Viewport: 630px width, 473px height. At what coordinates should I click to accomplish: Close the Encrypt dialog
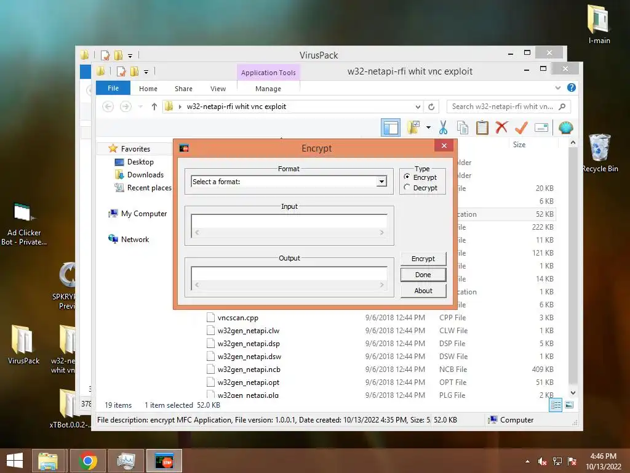[x=444, y=145]
